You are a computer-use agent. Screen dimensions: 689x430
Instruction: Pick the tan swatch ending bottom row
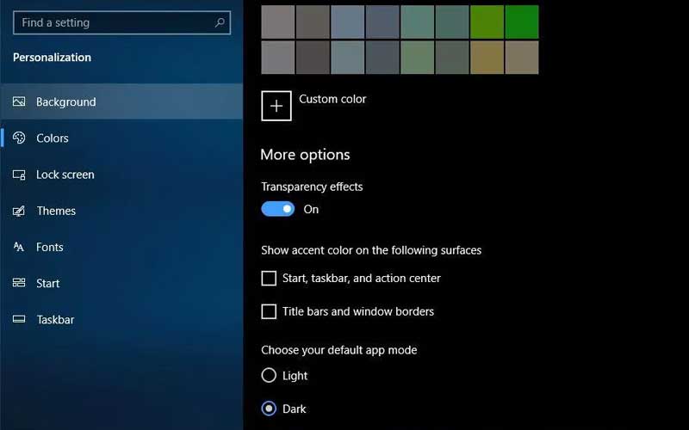tap(522, 58)
